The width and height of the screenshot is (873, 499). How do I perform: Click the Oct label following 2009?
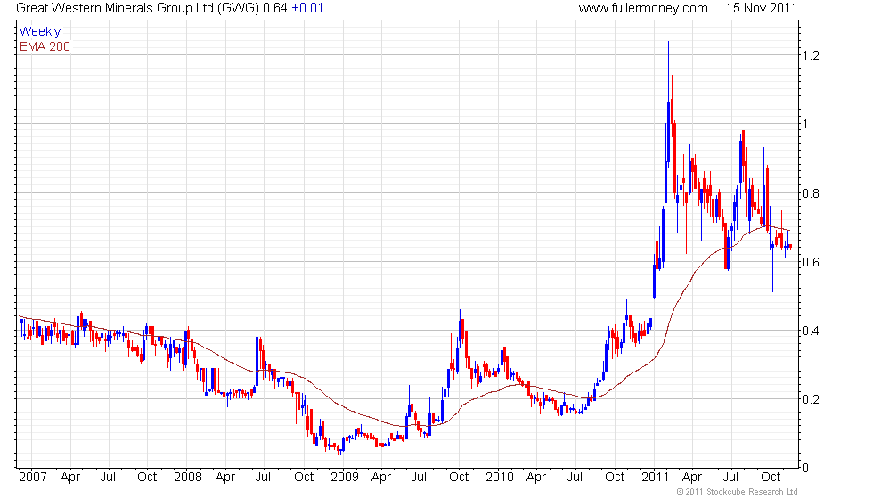tap(459, 478)
